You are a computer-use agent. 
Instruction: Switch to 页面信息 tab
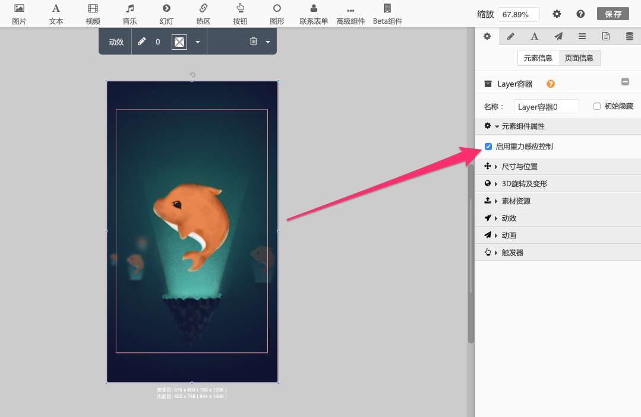coord(579,58)
